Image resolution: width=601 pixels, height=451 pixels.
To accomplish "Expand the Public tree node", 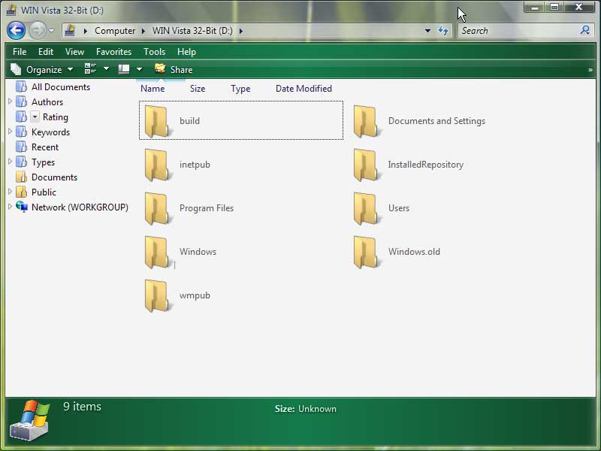I will (10, 192).
